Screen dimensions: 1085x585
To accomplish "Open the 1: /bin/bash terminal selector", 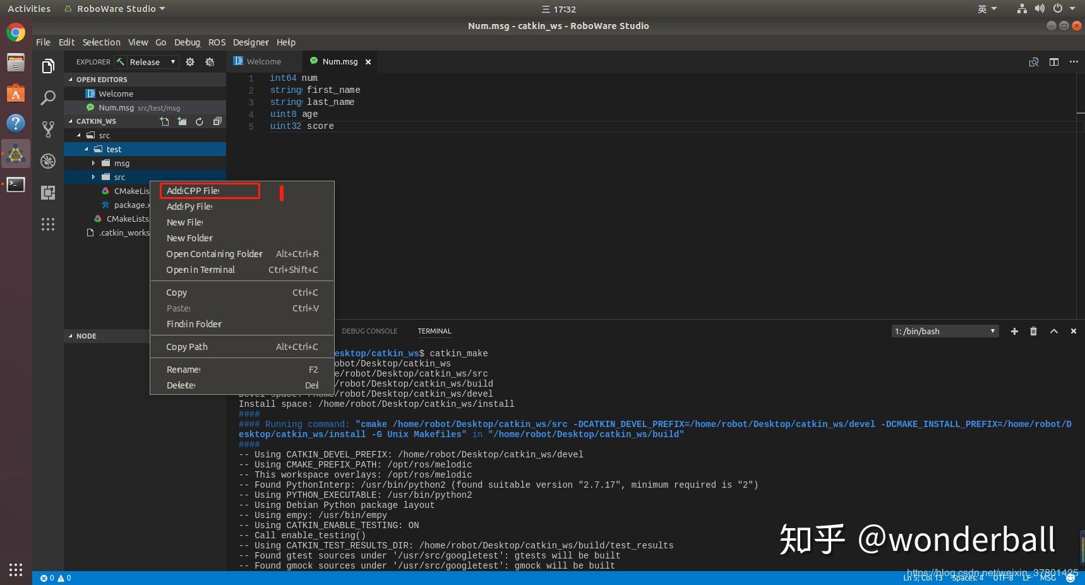I will click(x=944, y=331).
